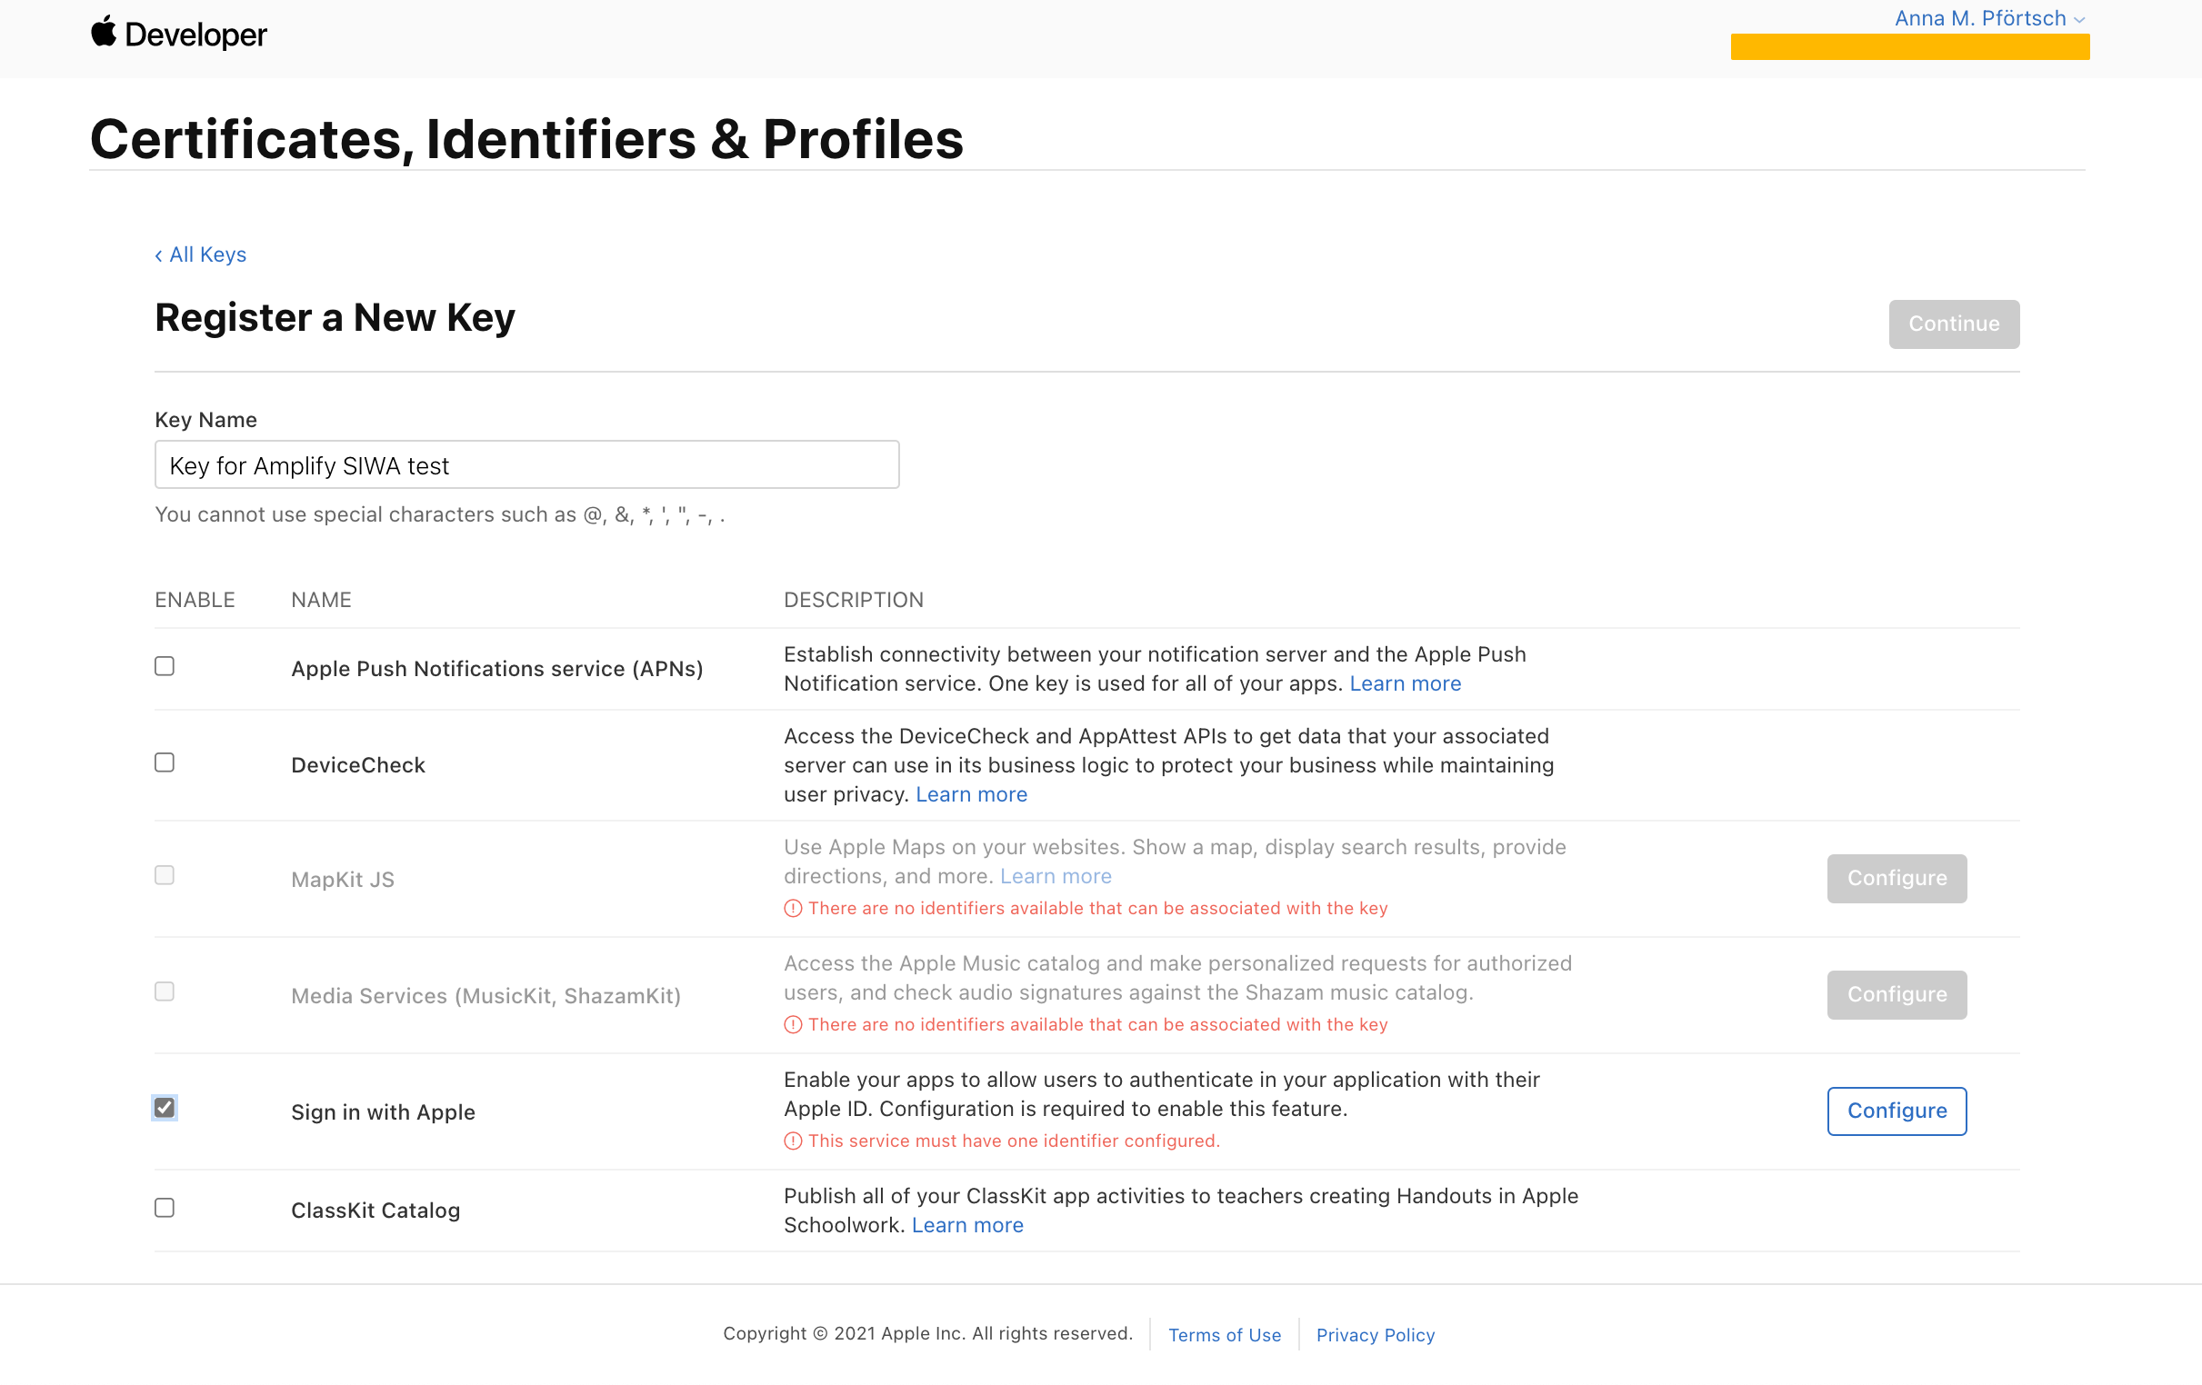Screen dimensions: 2202x1385
Task: Click the warning icon under Media Services
Action: (793, 1024)
